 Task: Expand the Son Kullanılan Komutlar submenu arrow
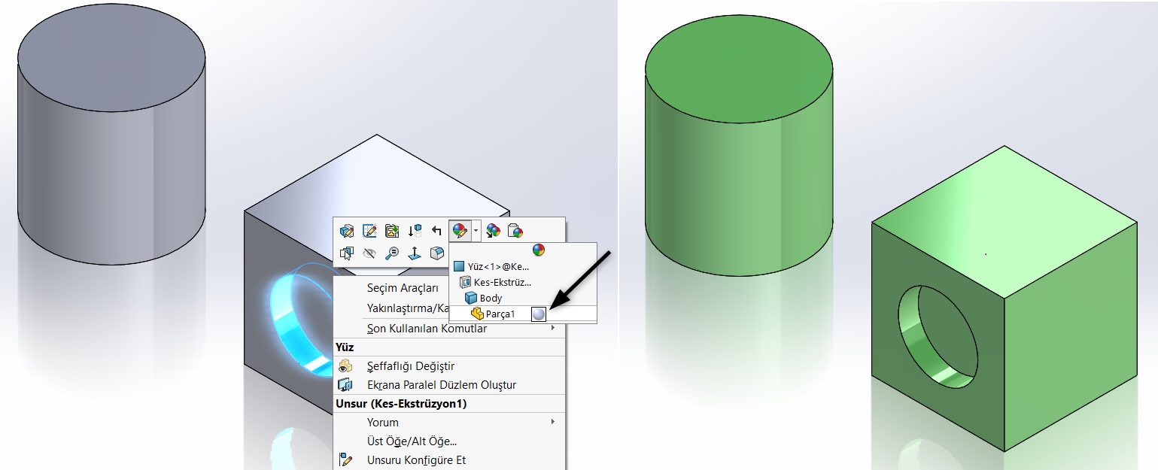coord(554,329)
